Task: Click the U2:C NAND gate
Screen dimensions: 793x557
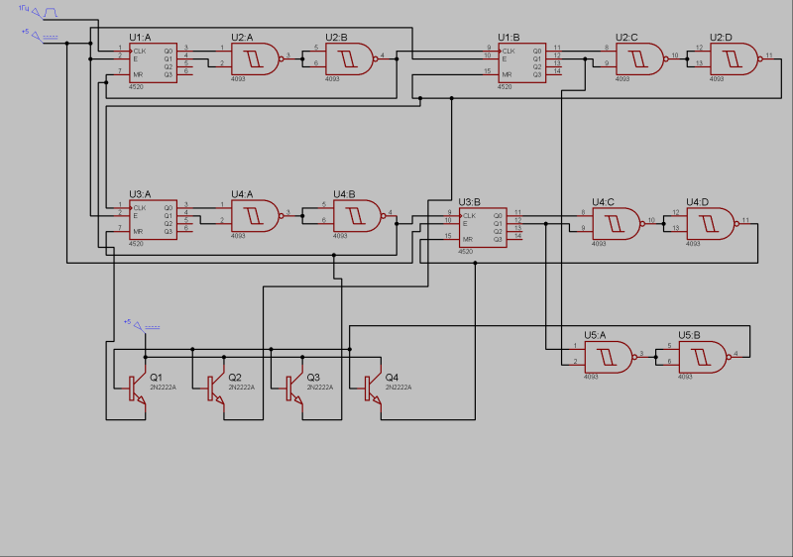Action: click(641, 59)
